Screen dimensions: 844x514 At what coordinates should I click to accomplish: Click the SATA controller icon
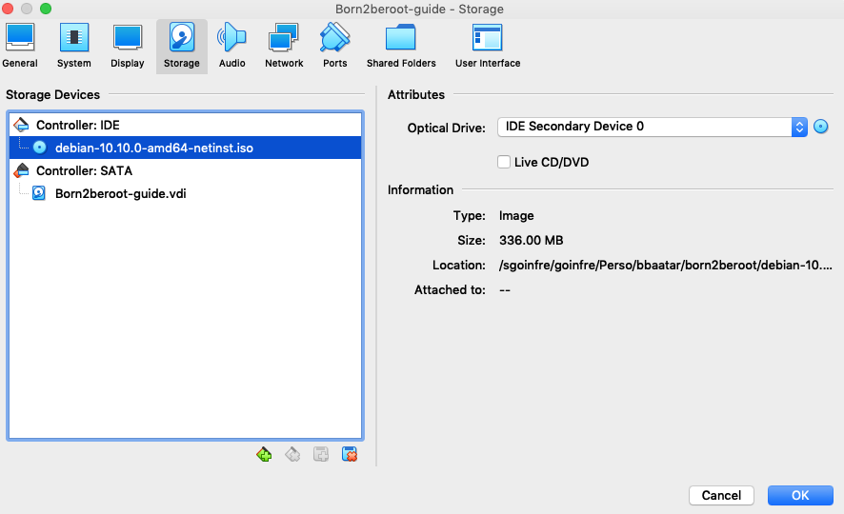pyautogui.click(x=21, y=170)
